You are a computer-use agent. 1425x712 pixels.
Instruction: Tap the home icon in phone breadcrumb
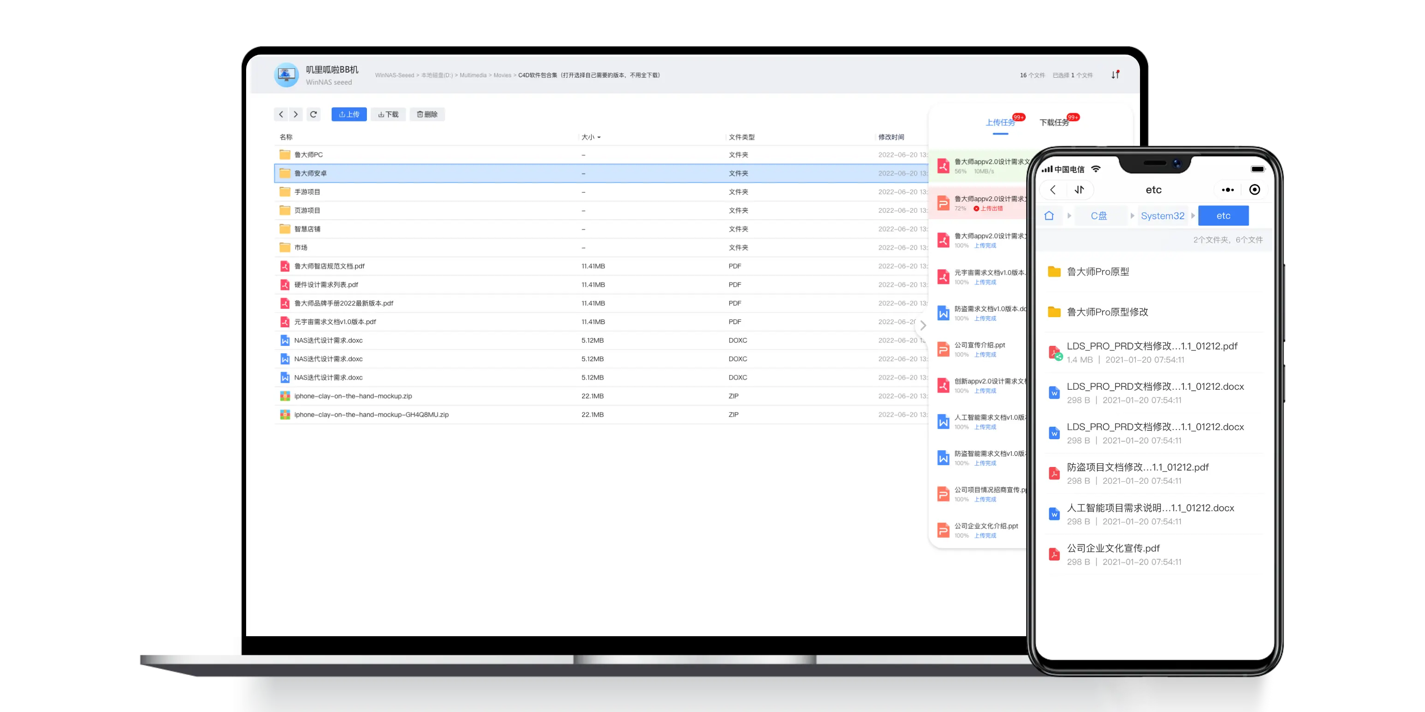1049,215
